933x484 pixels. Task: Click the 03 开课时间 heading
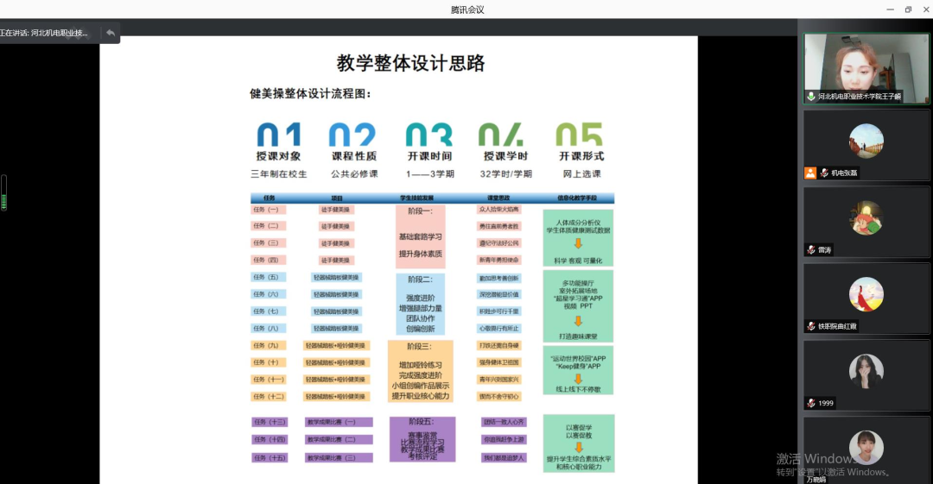click(x=429, y=142)
